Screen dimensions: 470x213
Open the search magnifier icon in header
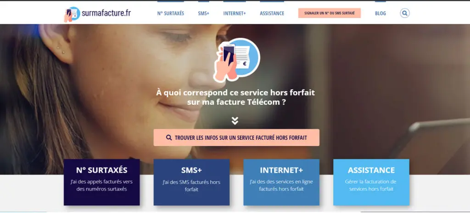click(405, 13)
